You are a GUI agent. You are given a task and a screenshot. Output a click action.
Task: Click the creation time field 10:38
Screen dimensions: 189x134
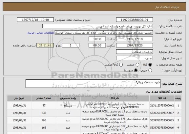[x=97, y=39]
